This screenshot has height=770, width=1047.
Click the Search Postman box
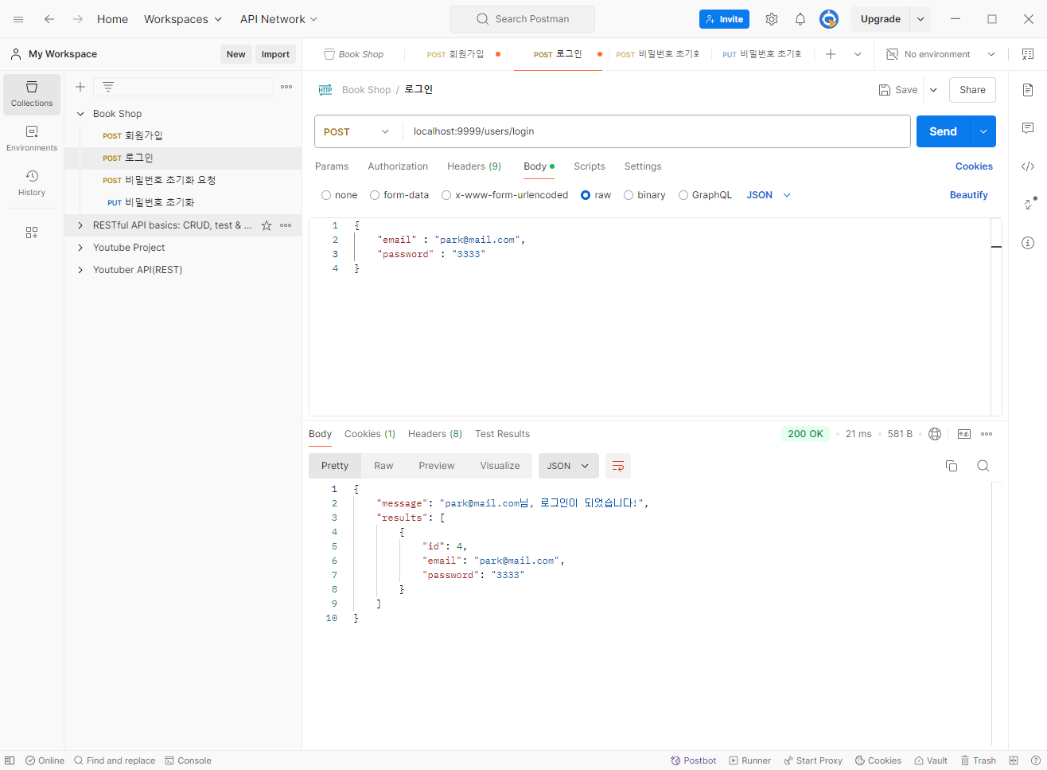click(x=523, y=19)
